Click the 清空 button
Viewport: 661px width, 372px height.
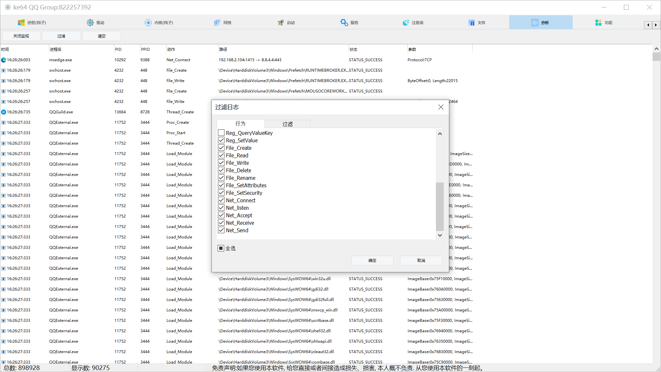pos(102,36)
